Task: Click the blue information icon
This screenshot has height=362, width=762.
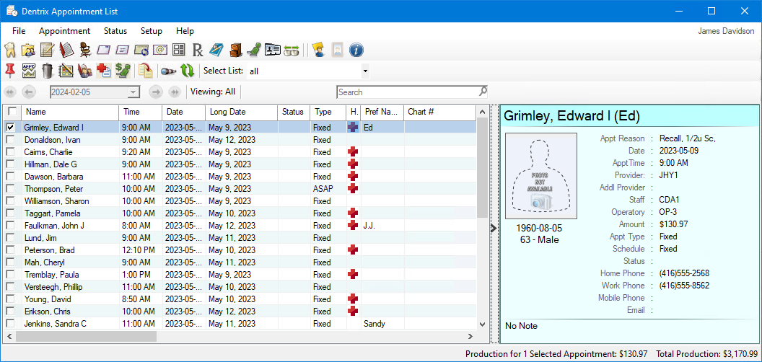Action: 356,50
